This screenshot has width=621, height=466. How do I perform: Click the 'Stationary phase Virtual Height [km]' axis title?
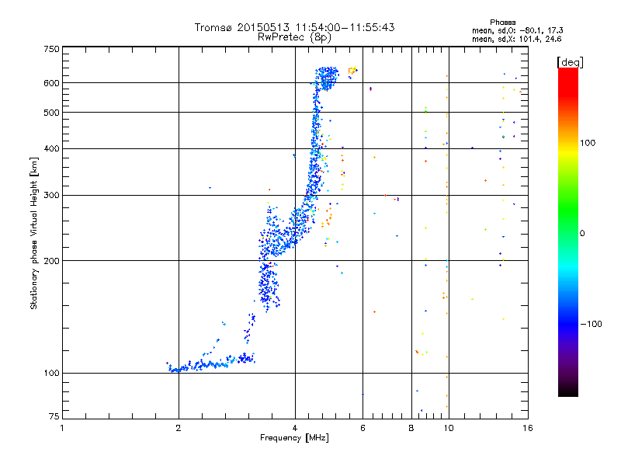coord(34,234)
